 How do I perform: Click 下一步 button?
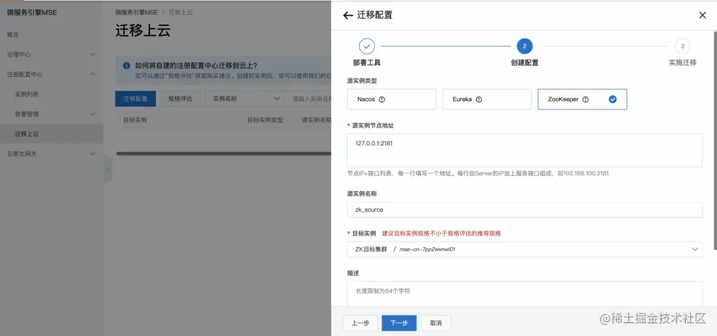coord(399,323)
